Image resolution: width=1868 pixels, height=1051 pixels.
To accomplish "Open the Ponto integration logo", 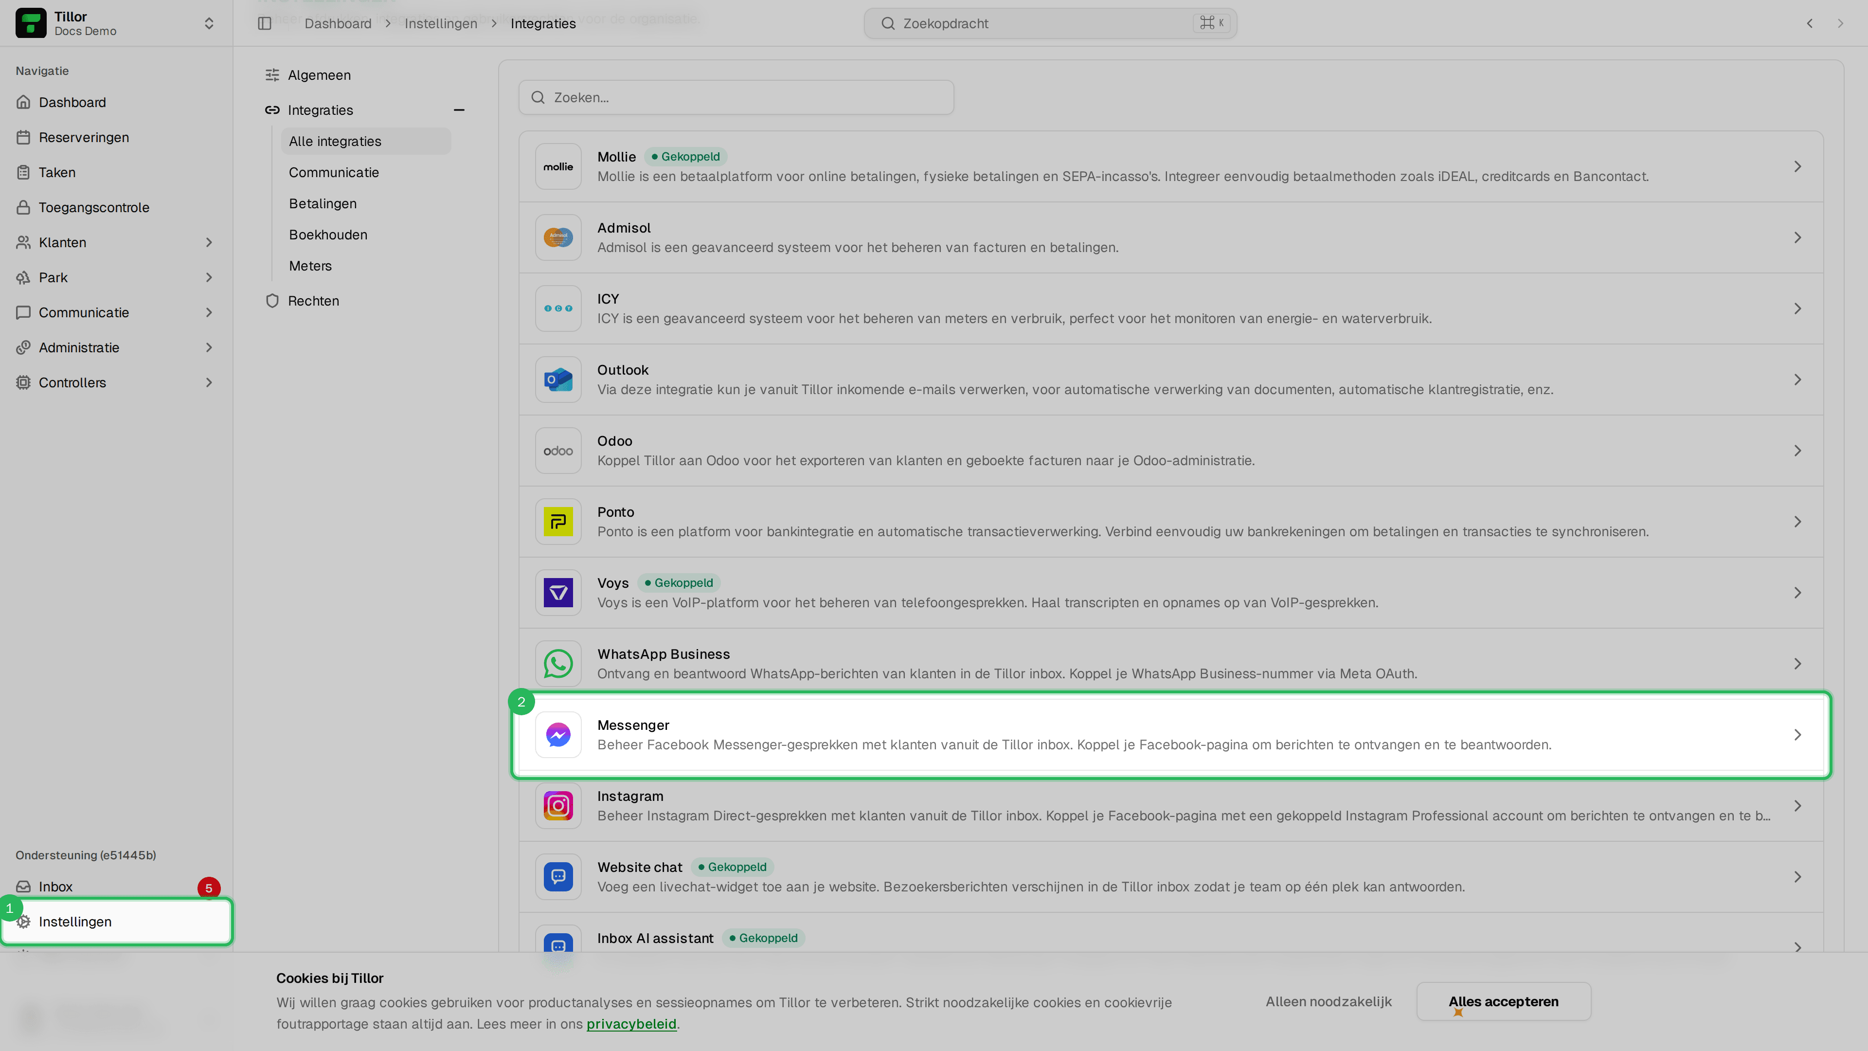I will pyautogui.click(x=558, y=522).
